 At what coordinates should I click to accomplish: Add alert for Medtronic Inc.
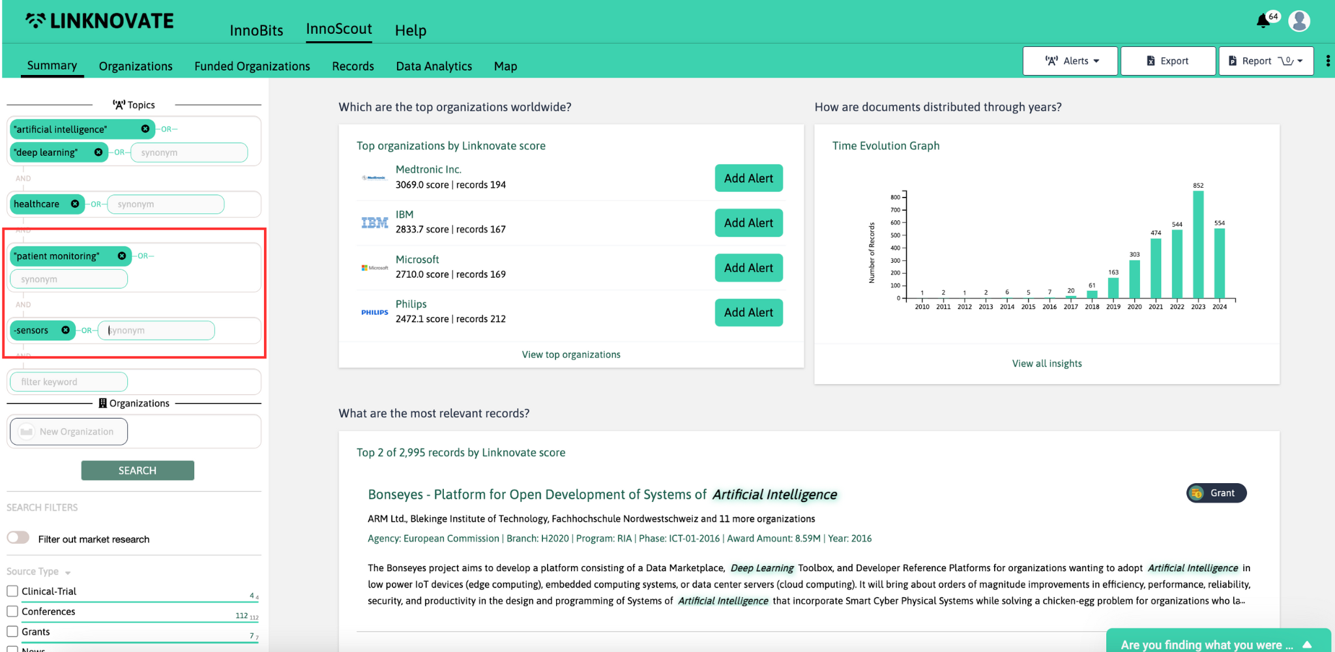748,178
